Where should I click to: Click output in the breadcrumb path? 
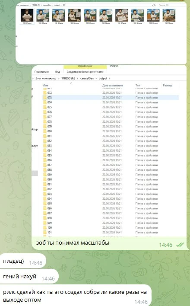[103, 78]
